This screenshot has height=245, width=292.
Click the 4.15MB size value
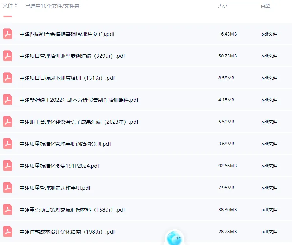(x=226, y=100)
